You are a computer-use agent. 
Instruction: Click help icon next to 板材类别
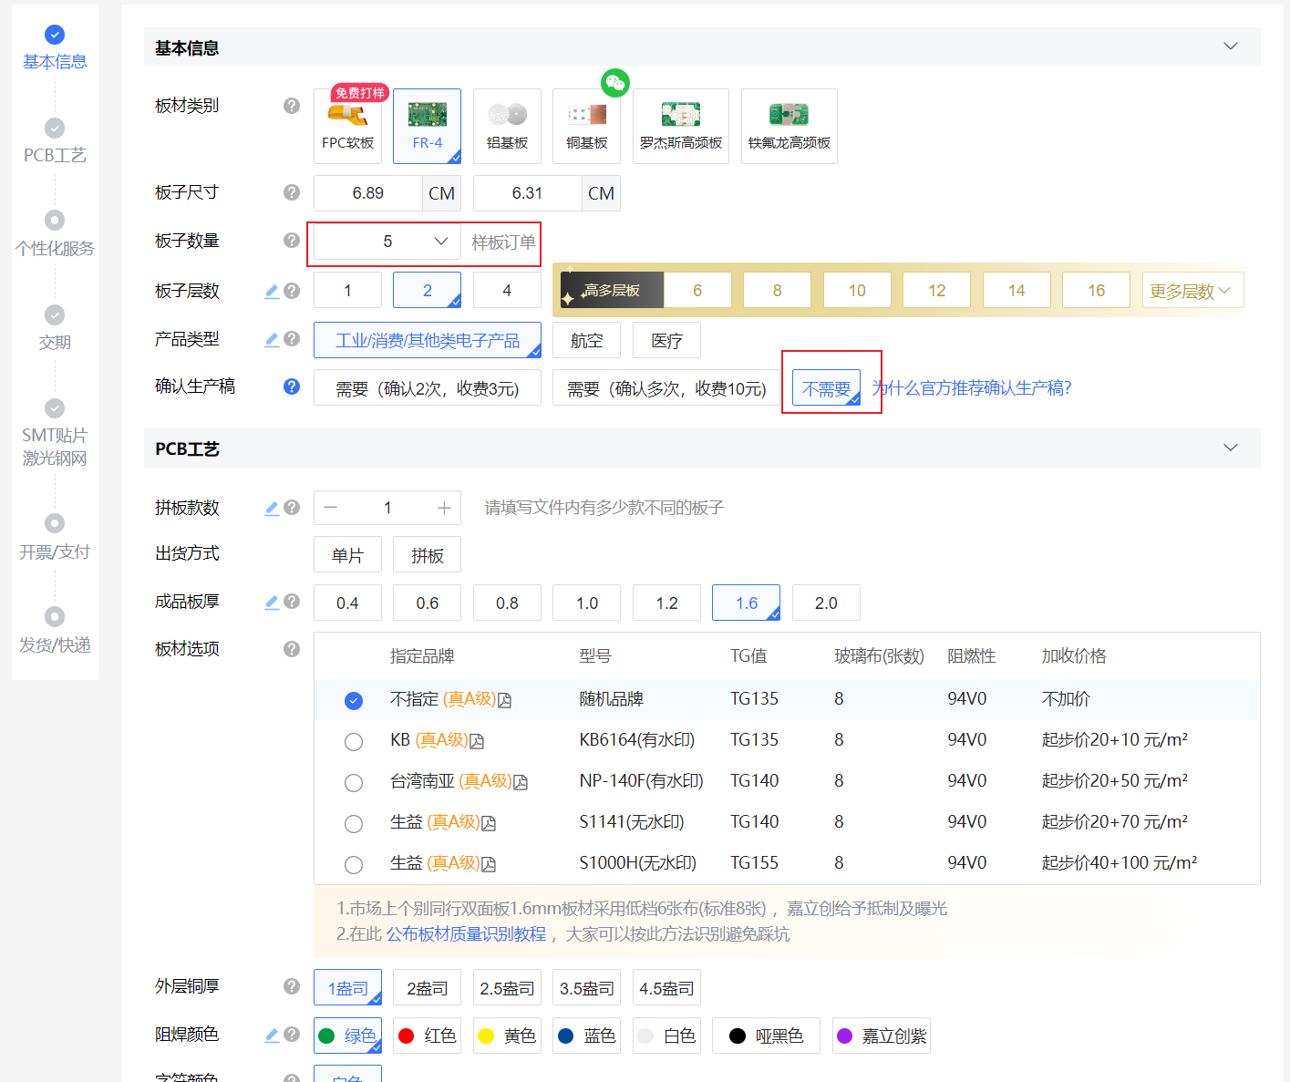(x=292, y=106)
